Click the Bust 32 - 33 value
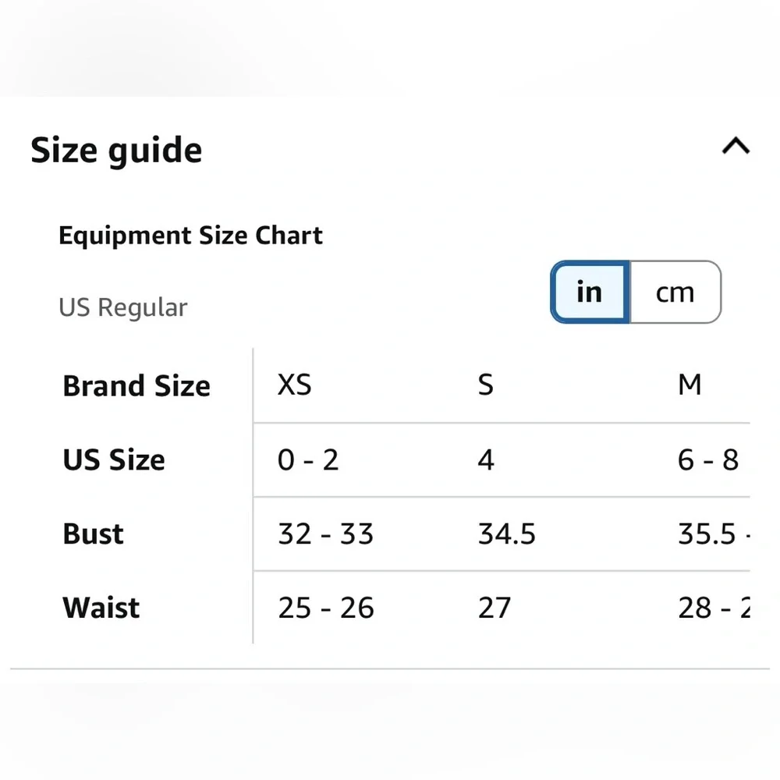 [325, 534]
